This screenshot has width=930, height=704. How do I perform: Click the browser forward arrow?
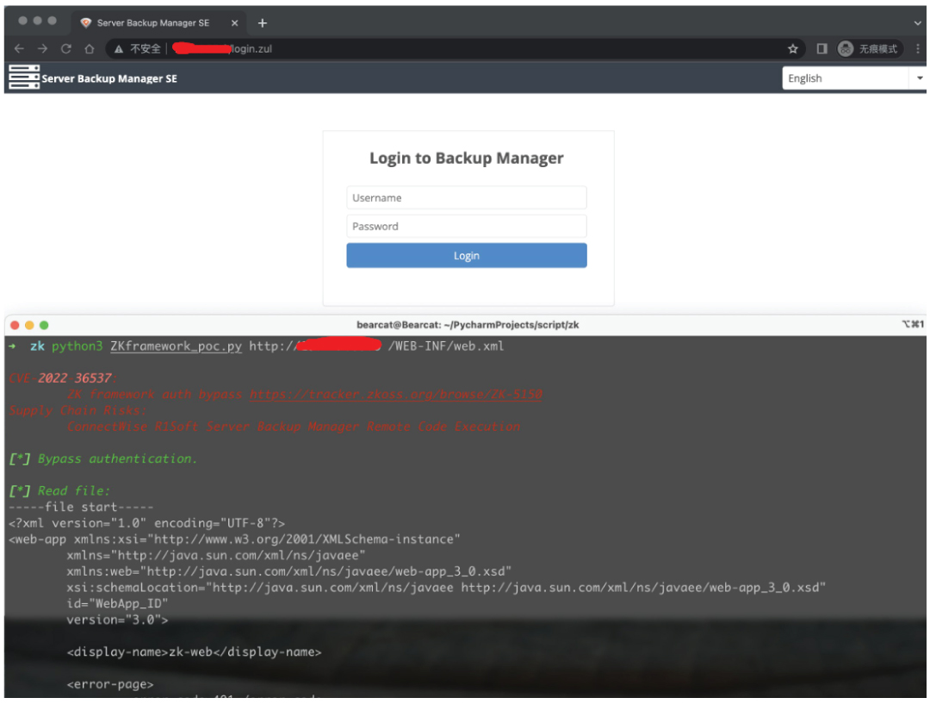click(x=42, y=49)
